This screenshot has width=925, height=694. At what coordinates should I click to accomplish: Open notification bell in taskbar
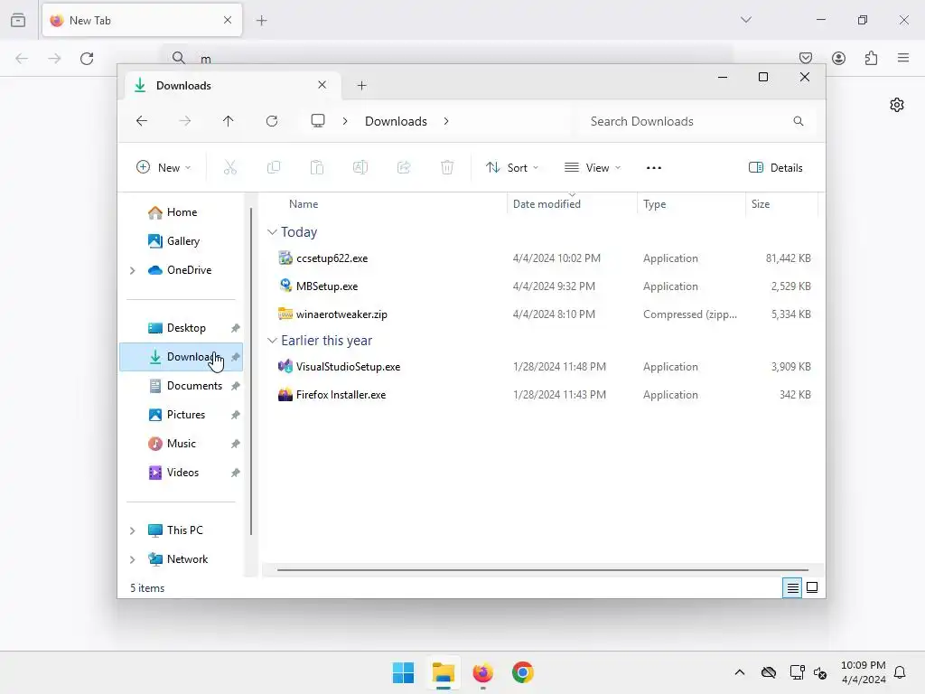tap(900, 672)
